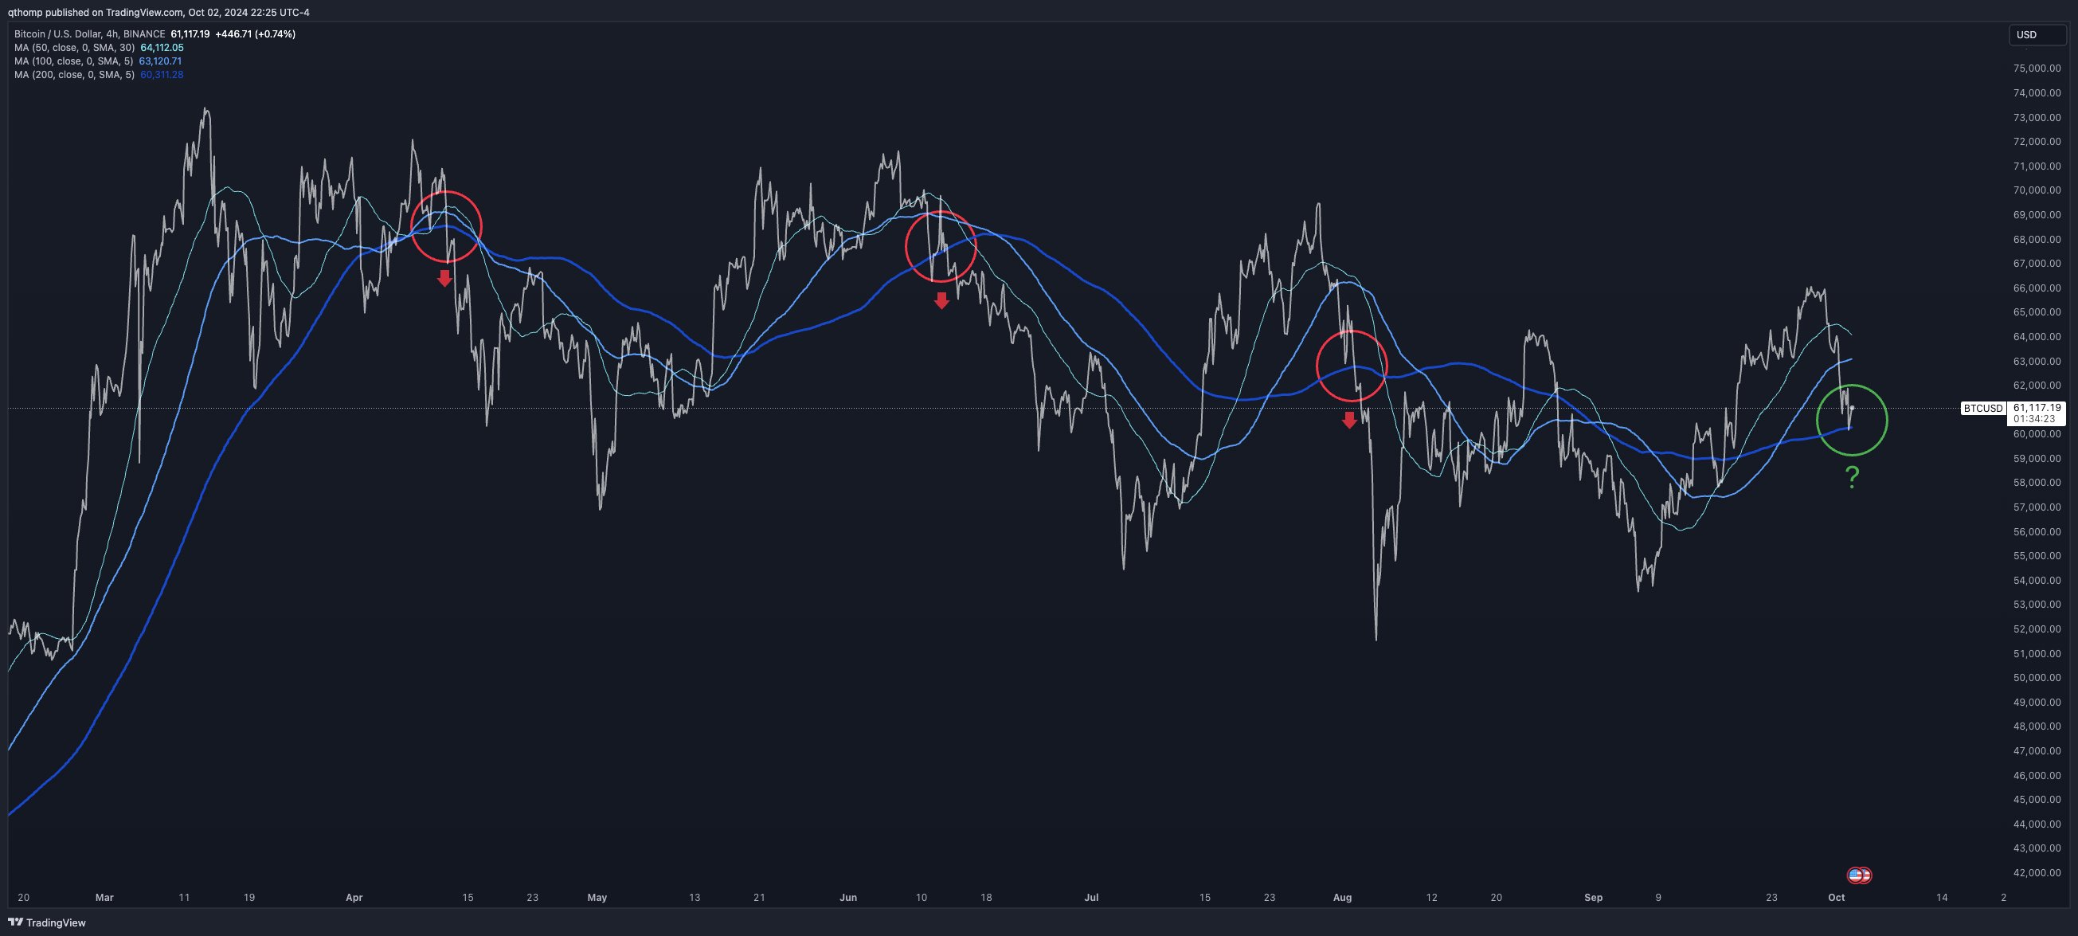Screen dimensions: 2078x936
Task: Click the 70,000.00 price scale label
Action: click(2037, 190)
